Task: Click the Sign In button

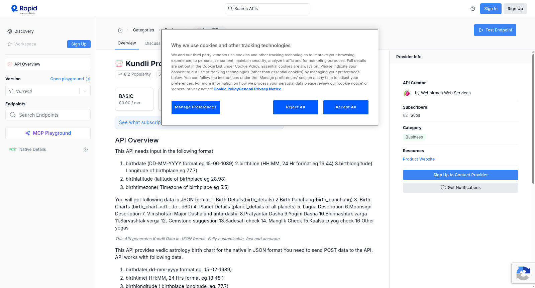Action: click(491, 9)
